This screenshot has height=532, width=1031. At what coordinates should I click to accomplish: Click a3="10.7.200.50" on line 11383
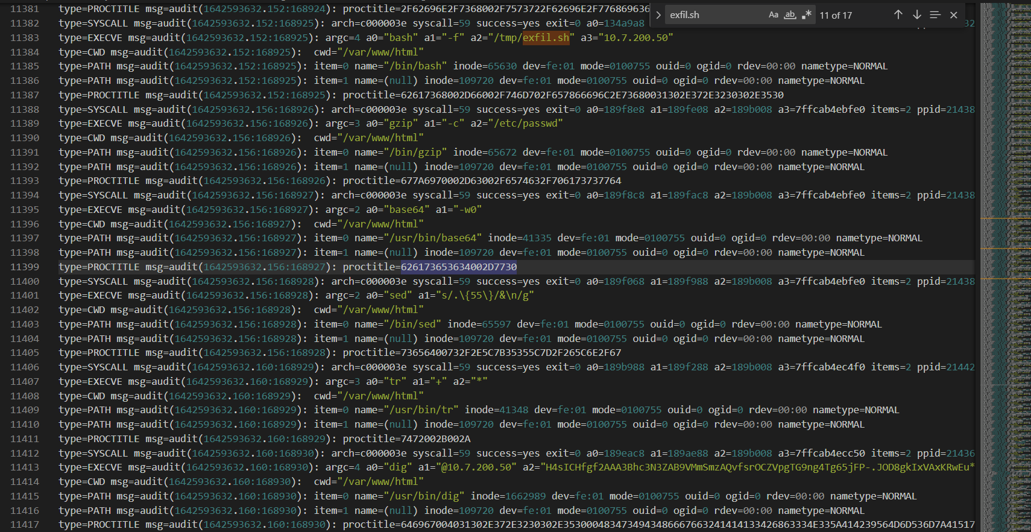coord(627,37)
